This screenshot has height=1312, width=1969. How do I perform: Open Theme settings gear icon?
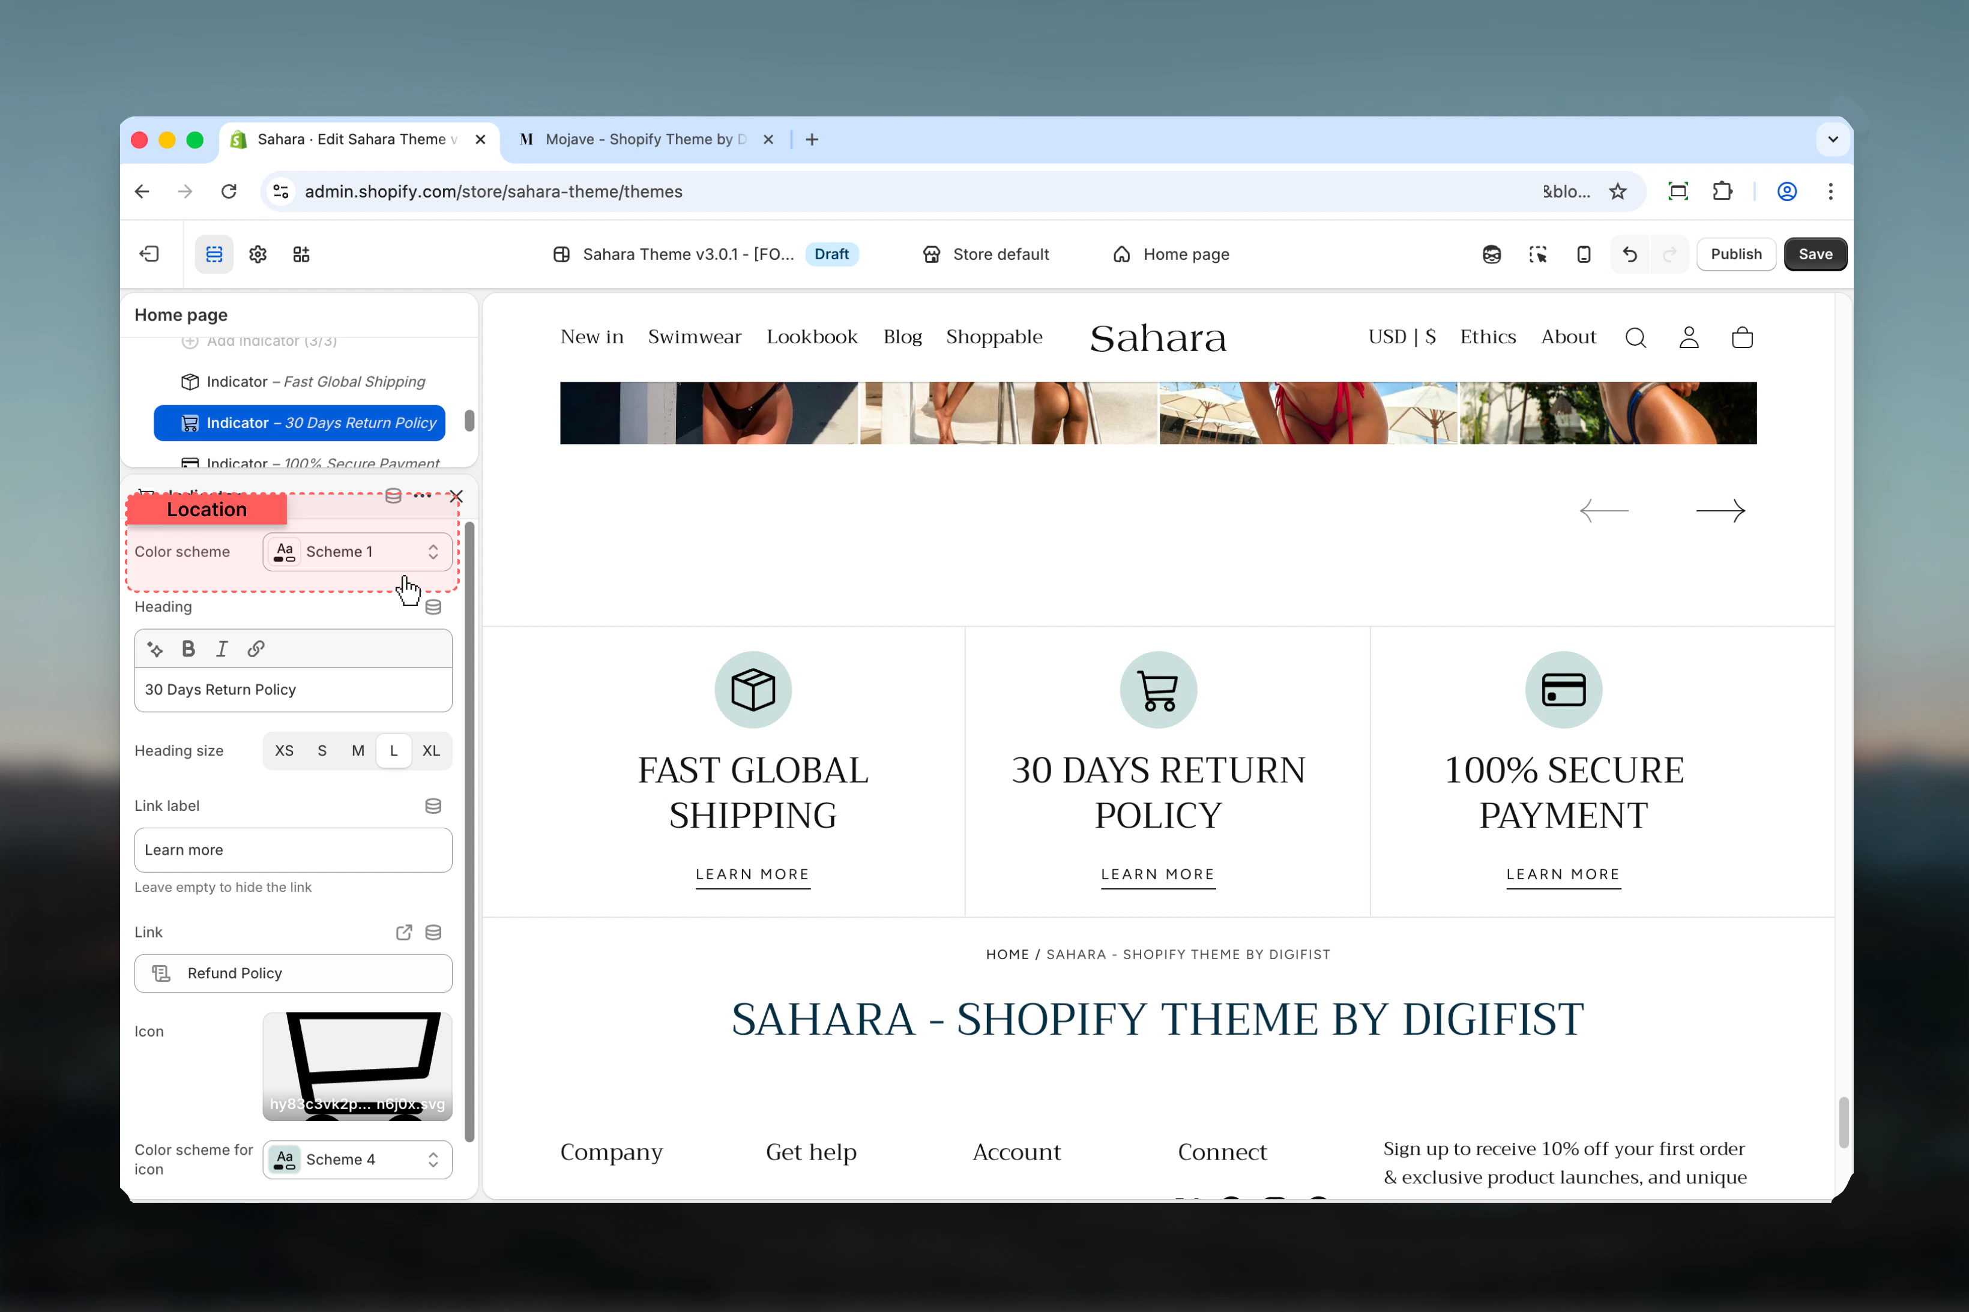tap(258, 254)
